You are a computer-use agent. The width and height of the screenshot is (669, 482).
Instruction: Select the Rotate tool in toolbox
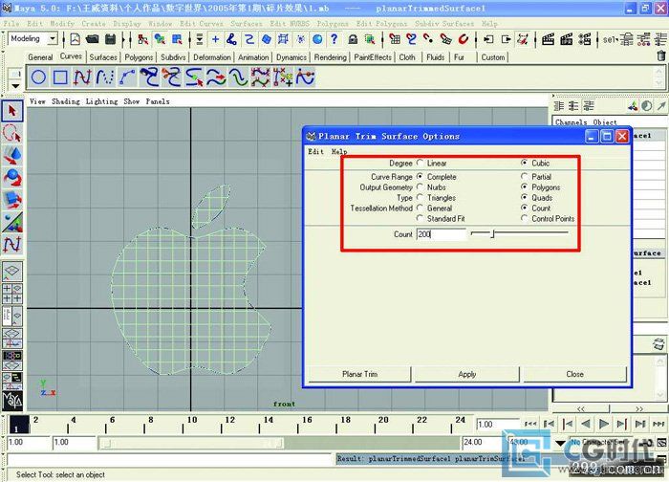11,178
